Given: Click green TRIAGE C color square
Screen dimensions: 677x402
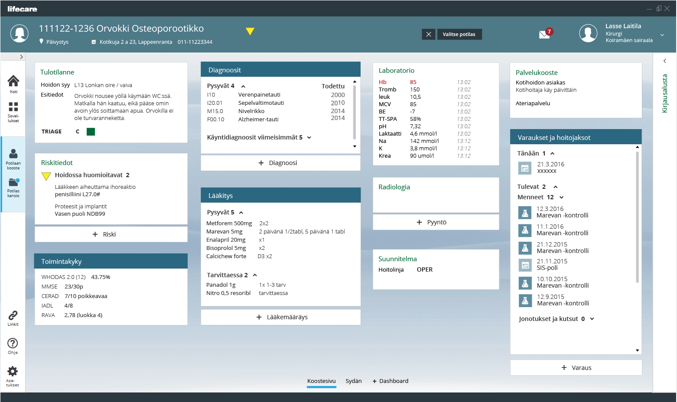Looking at the screenshot, I should 91,132.
